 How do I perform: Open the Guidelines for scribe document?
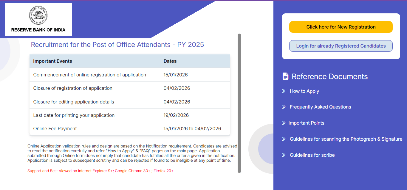(x=312, y=155)
